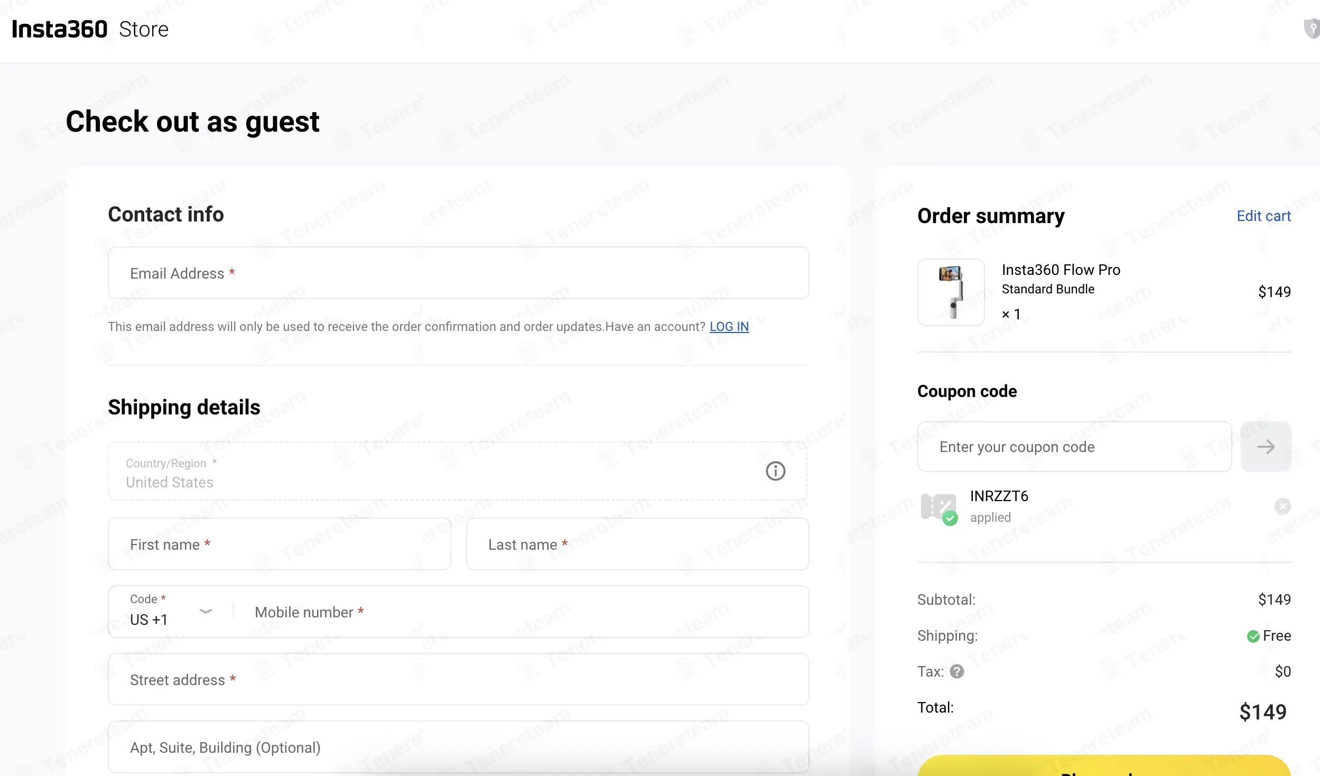Click the × 1 quantity text

tap(1011, 314)
